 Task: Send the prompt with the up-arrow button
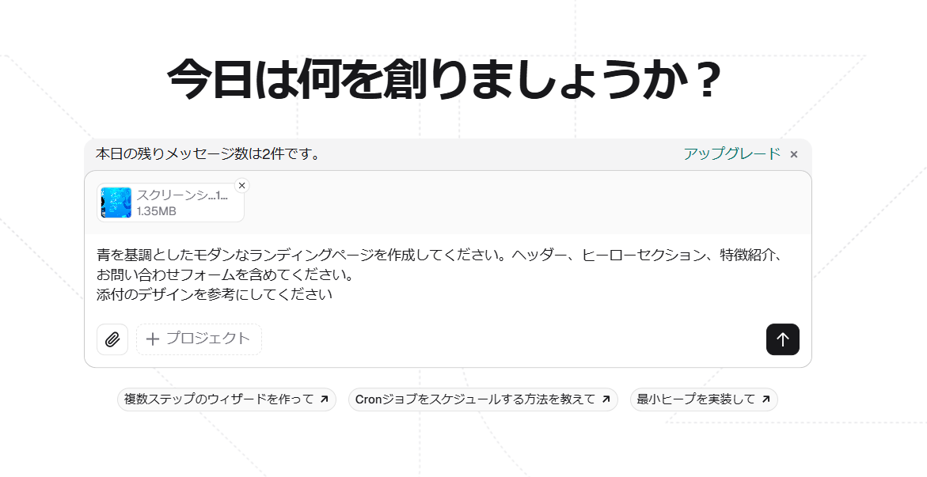[x=783, y=339]
